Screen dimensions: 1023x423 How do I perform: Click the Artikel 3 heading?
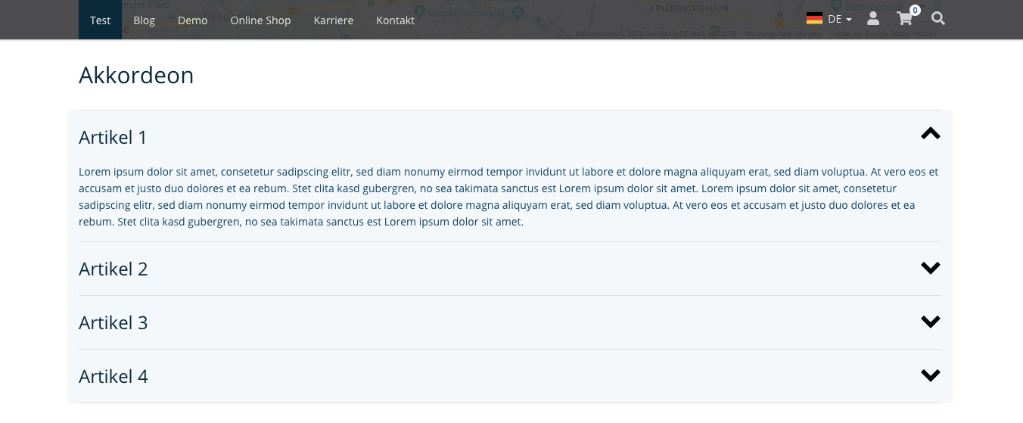click(113, 322)
